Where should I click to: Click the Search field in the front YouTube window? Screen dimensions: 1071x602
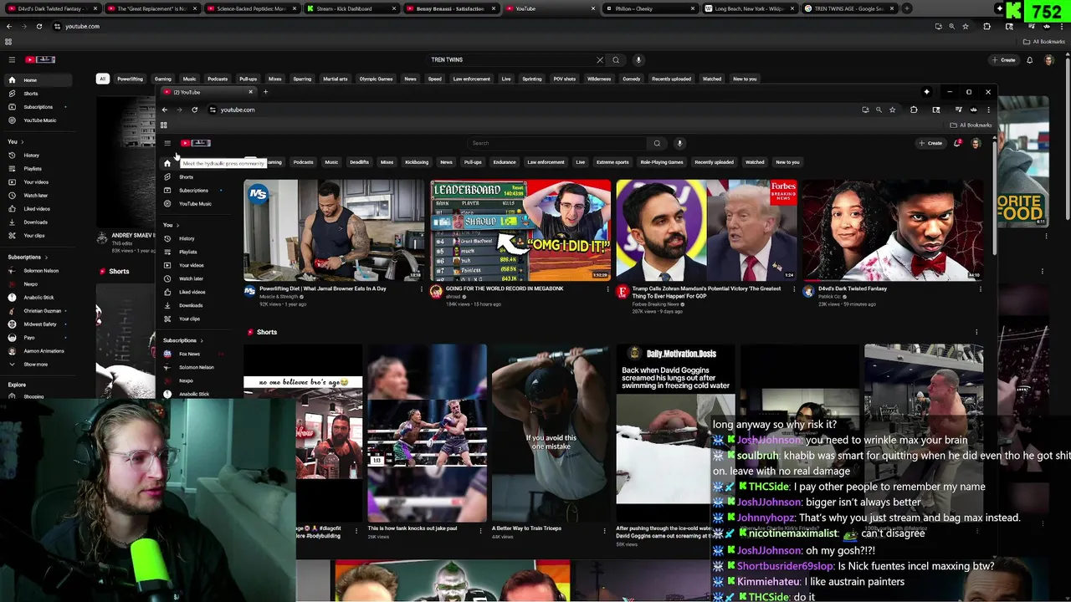point(556,143)
